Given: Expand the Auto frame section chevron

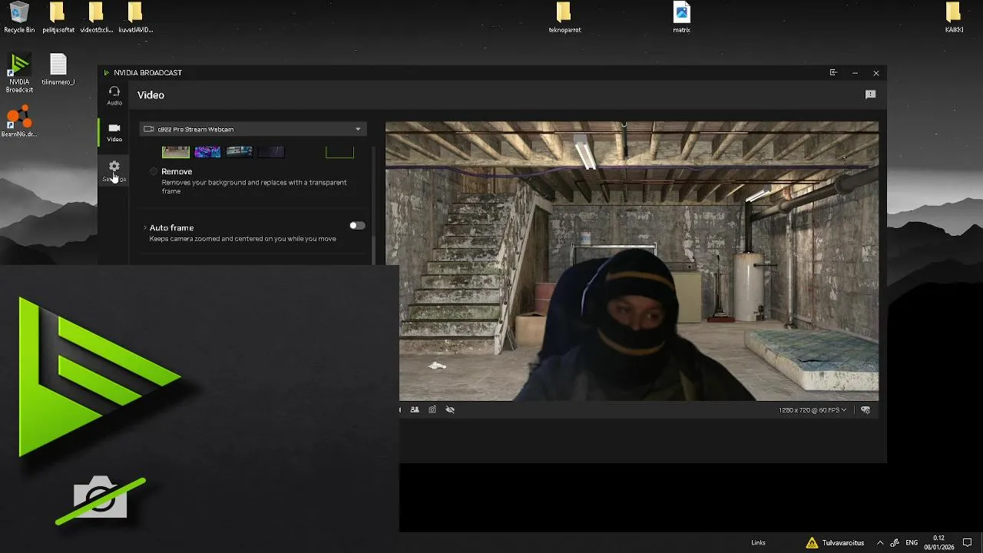Looking at the screenshot, I should pos(144,228).
